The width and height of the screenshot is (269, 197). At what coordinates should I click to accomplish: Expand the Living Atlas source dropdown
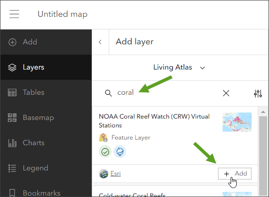click(179, 68)
